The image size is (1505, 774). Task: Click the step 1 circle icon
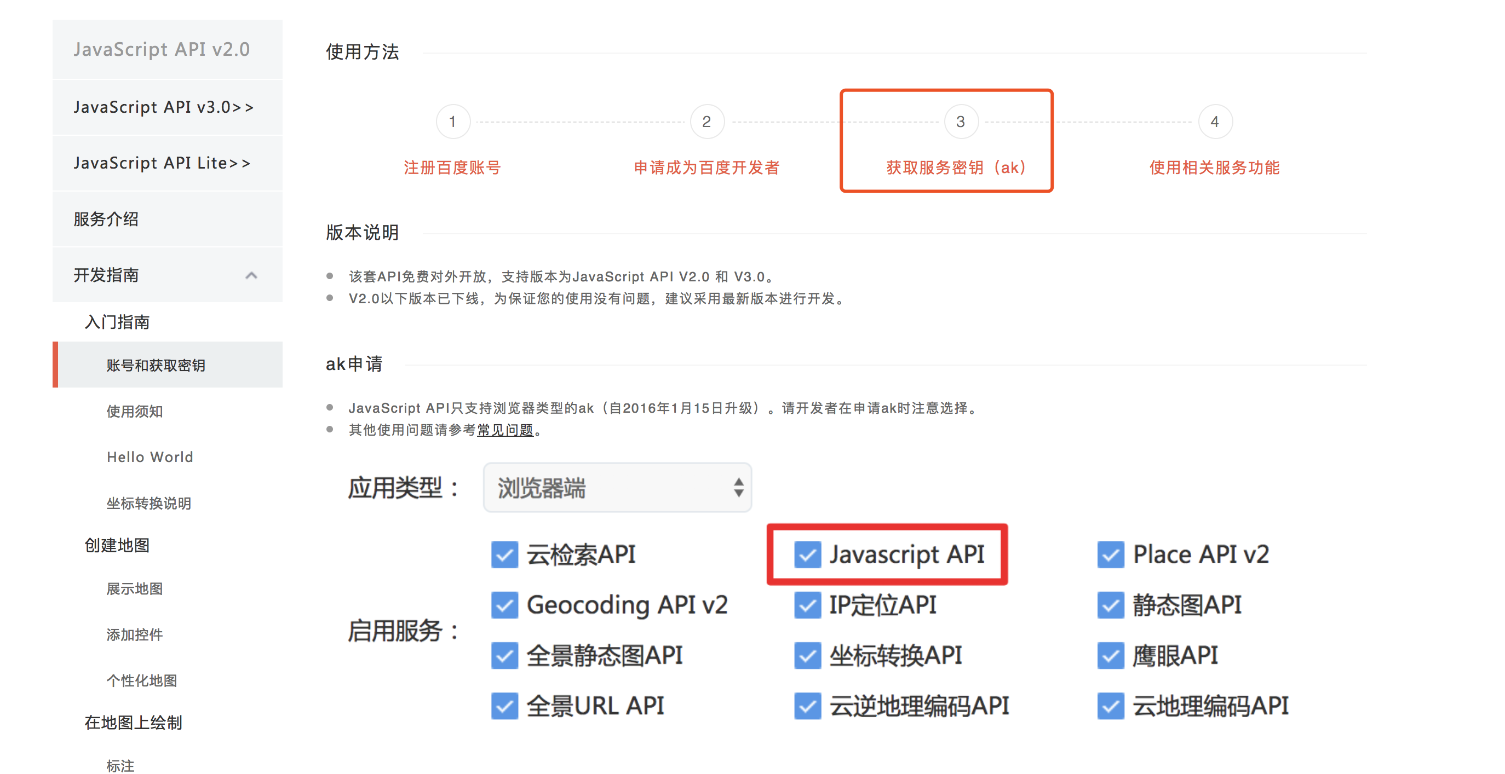(x=453, y=122)
